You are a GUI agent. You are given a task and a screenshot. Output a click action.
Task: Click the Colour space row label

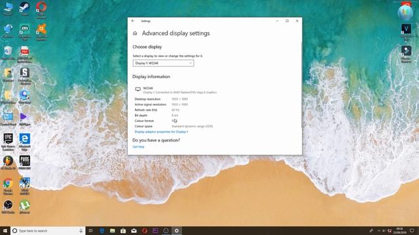(x=143, y=126)
